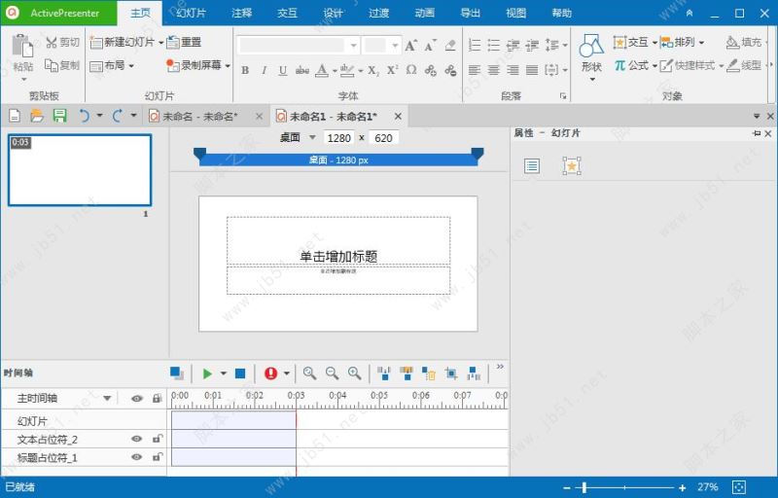Image resolution: width=778 pixels, height=498 pixels.
Task: Open the font name combo box
Action: click(299, 46)
